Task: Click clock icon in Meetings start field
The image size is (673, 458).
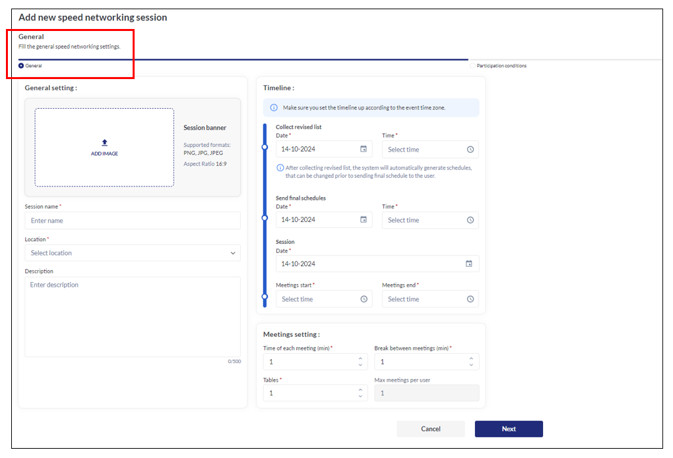Action: click(364, 299)
